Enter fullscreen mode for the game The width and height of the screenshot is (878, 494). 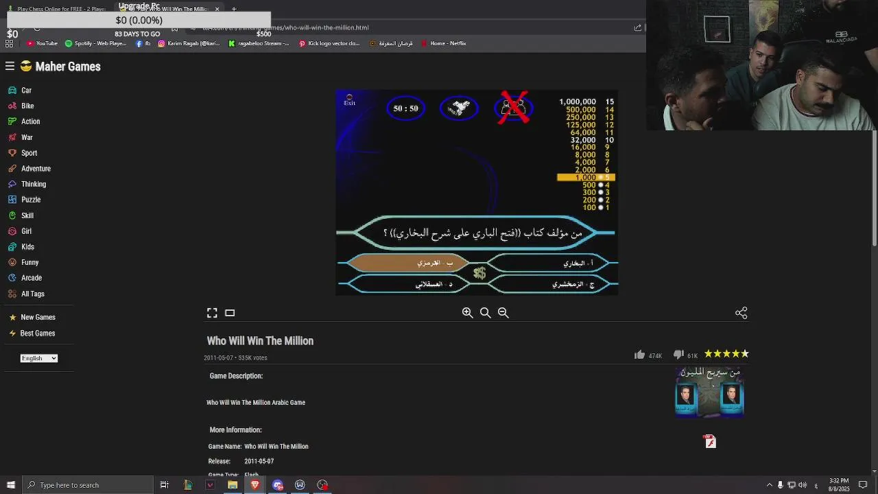coord(212,313)
